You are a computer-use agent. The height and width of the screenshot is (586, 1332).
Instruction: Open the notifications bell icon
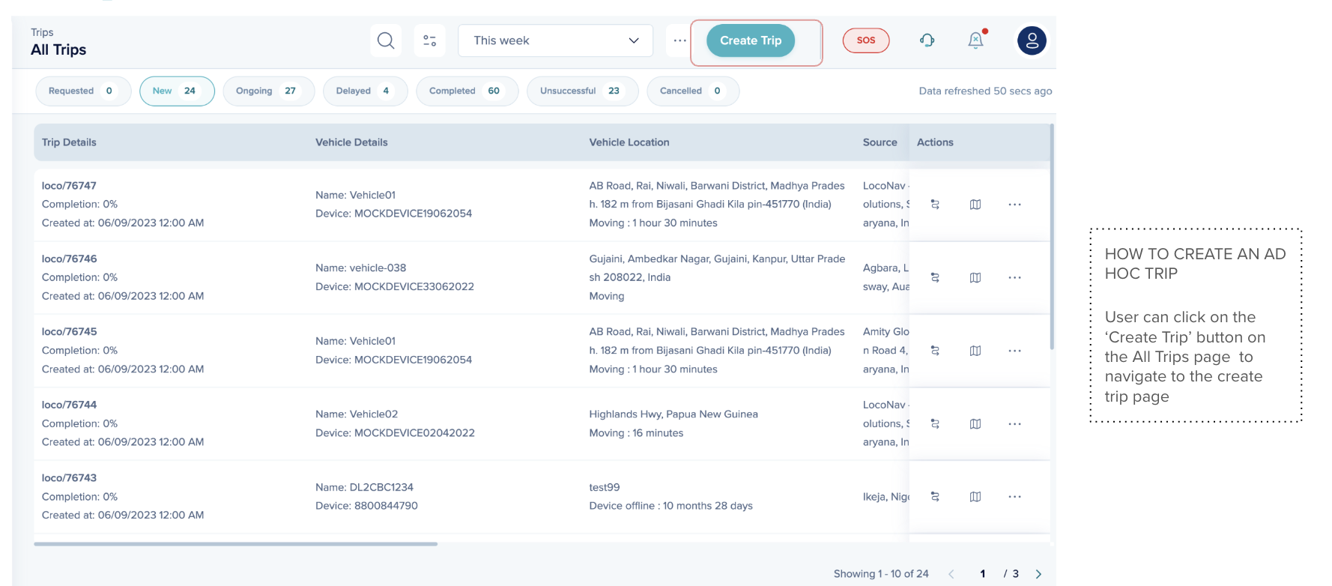pos(975,40)
